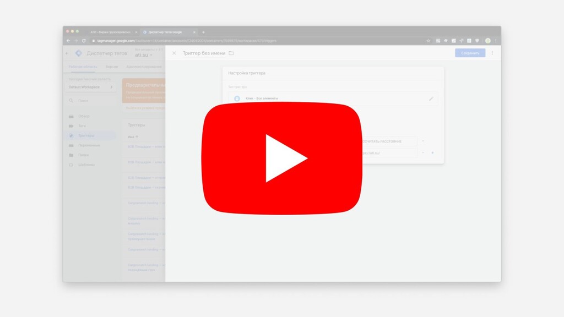Viewport: 564px width, 317px height.
Task: Click the browser forward arrow
Action: coord(76,41)
